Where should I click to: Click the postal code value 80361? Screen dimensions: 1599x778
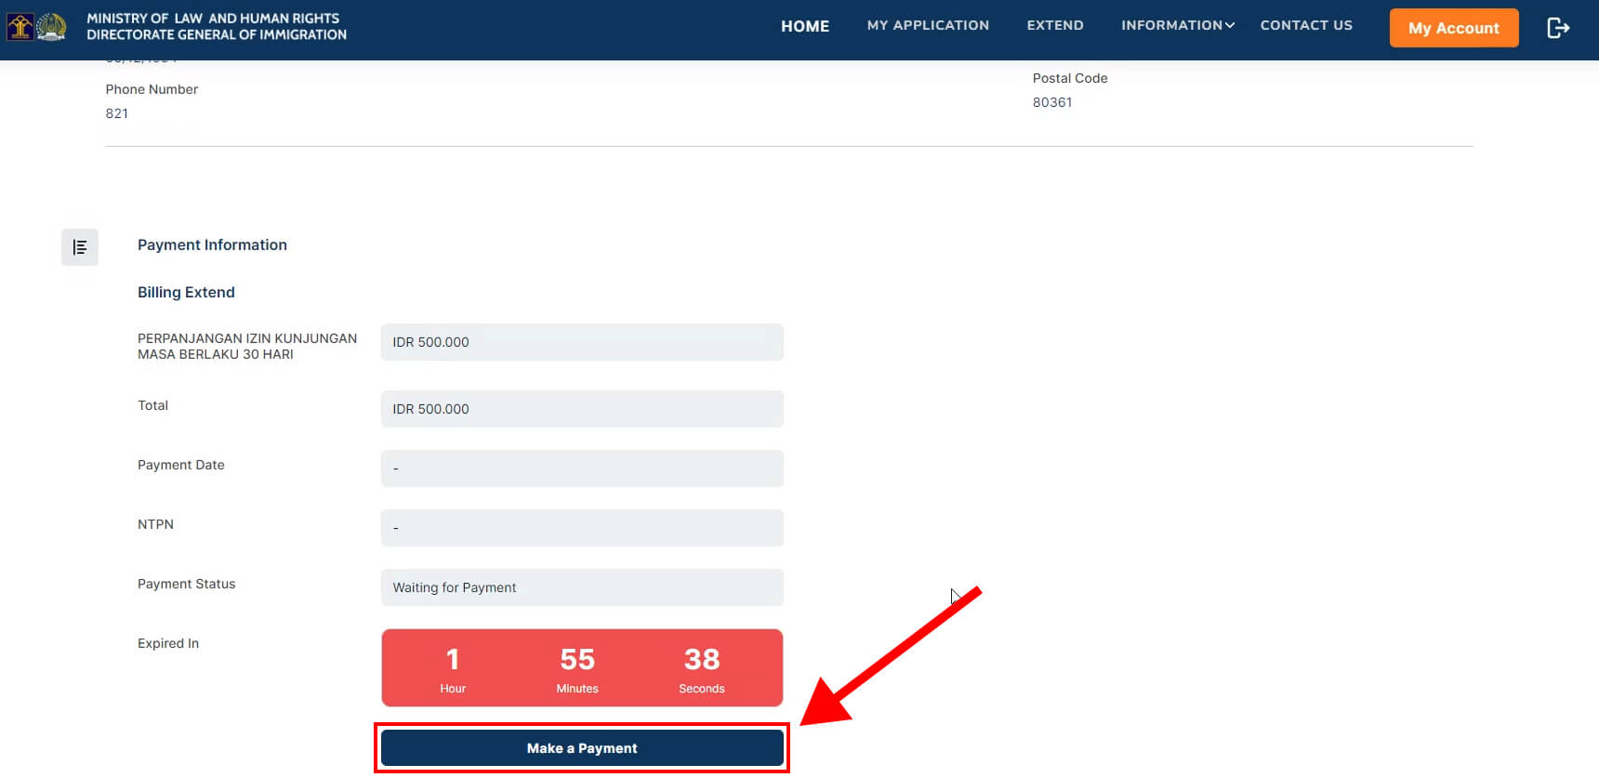coord(1052,102)
